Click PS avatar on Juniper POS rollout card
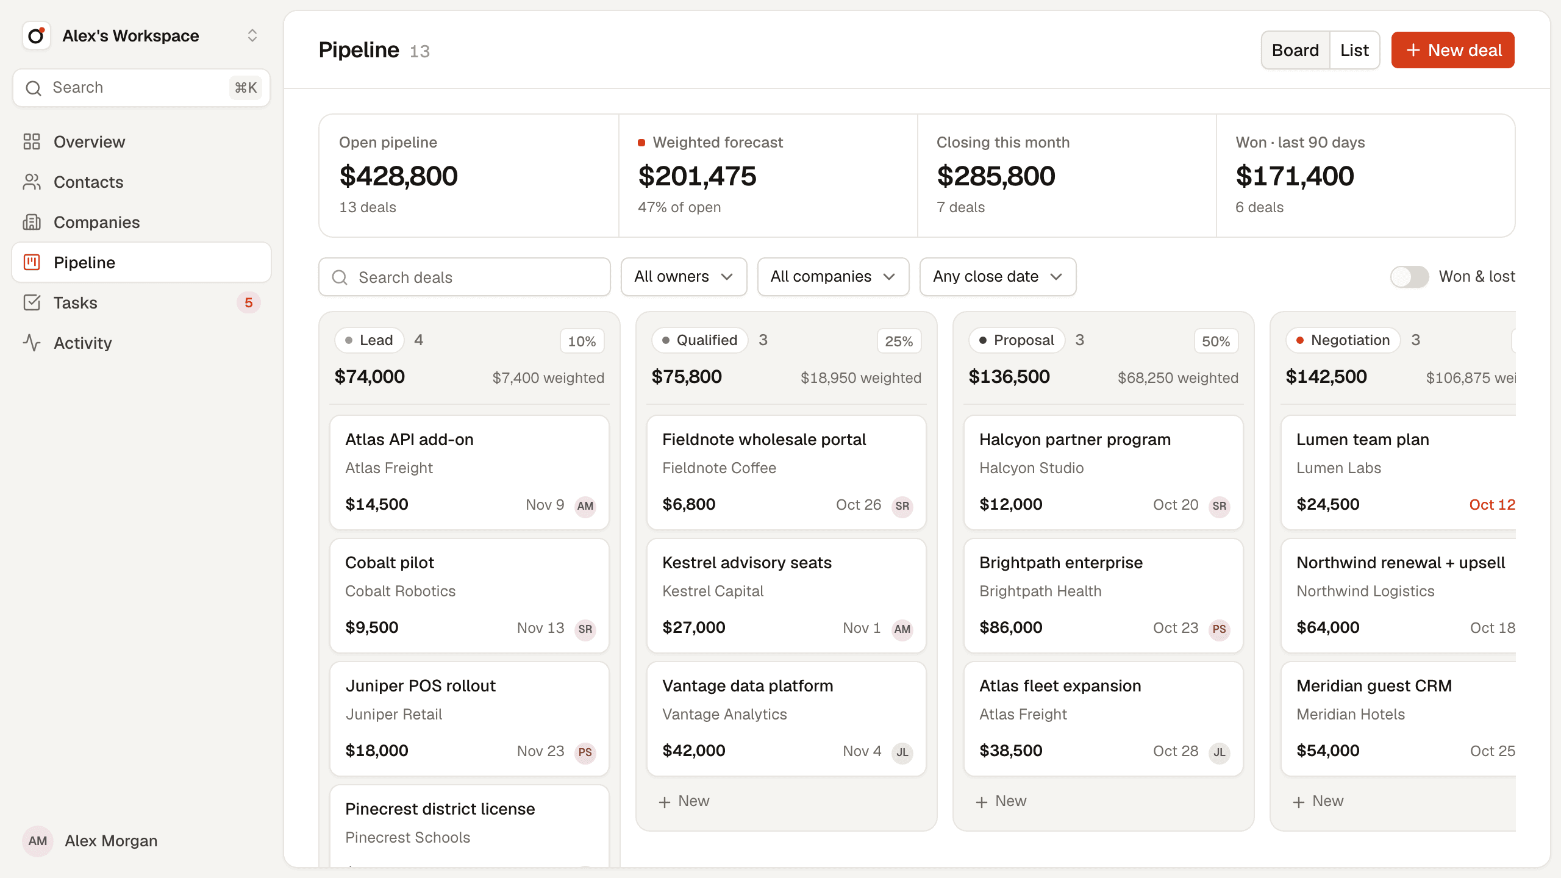1561x878 pixels. click(585, 752)
